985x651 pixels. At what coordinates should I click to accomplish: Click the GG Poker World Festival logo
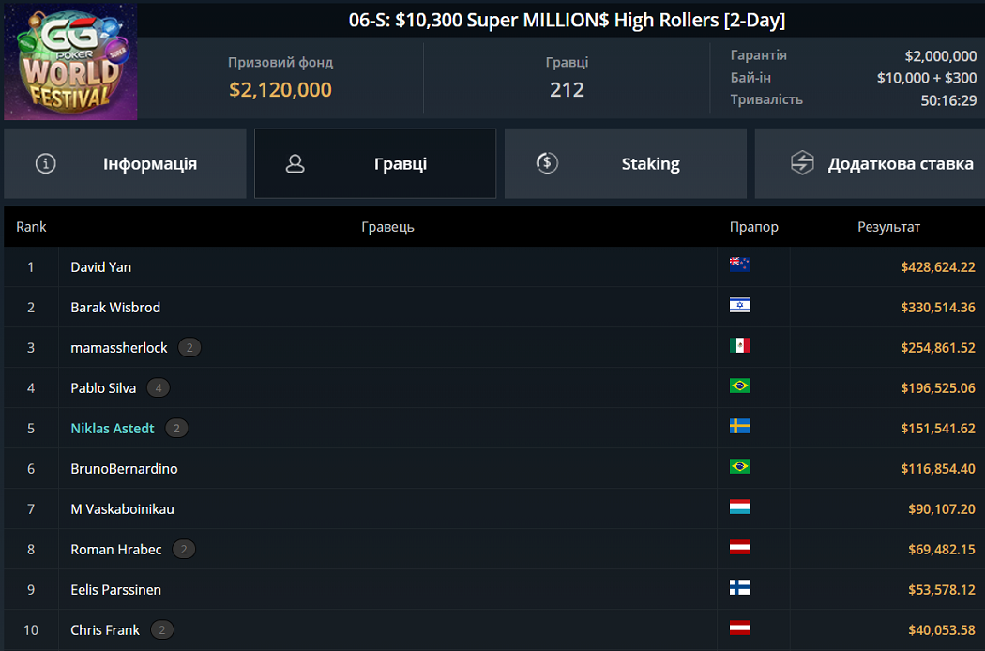tap(70, 62)
